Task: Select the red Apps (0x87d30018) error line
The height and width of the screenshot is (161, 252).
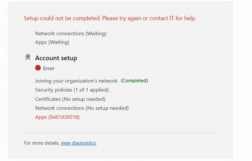Action: point(57,117)
